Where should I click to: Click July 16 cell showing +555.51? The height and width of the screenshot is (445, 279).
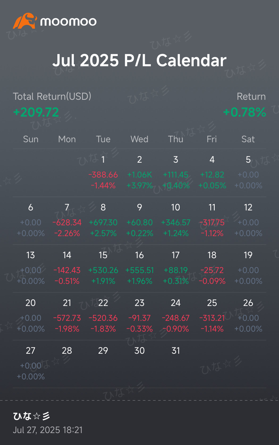point(139,268)
